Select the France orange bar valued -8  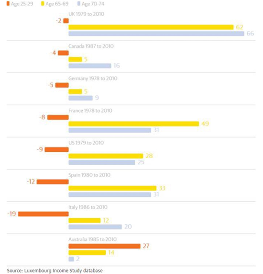(x=58, y=117)
